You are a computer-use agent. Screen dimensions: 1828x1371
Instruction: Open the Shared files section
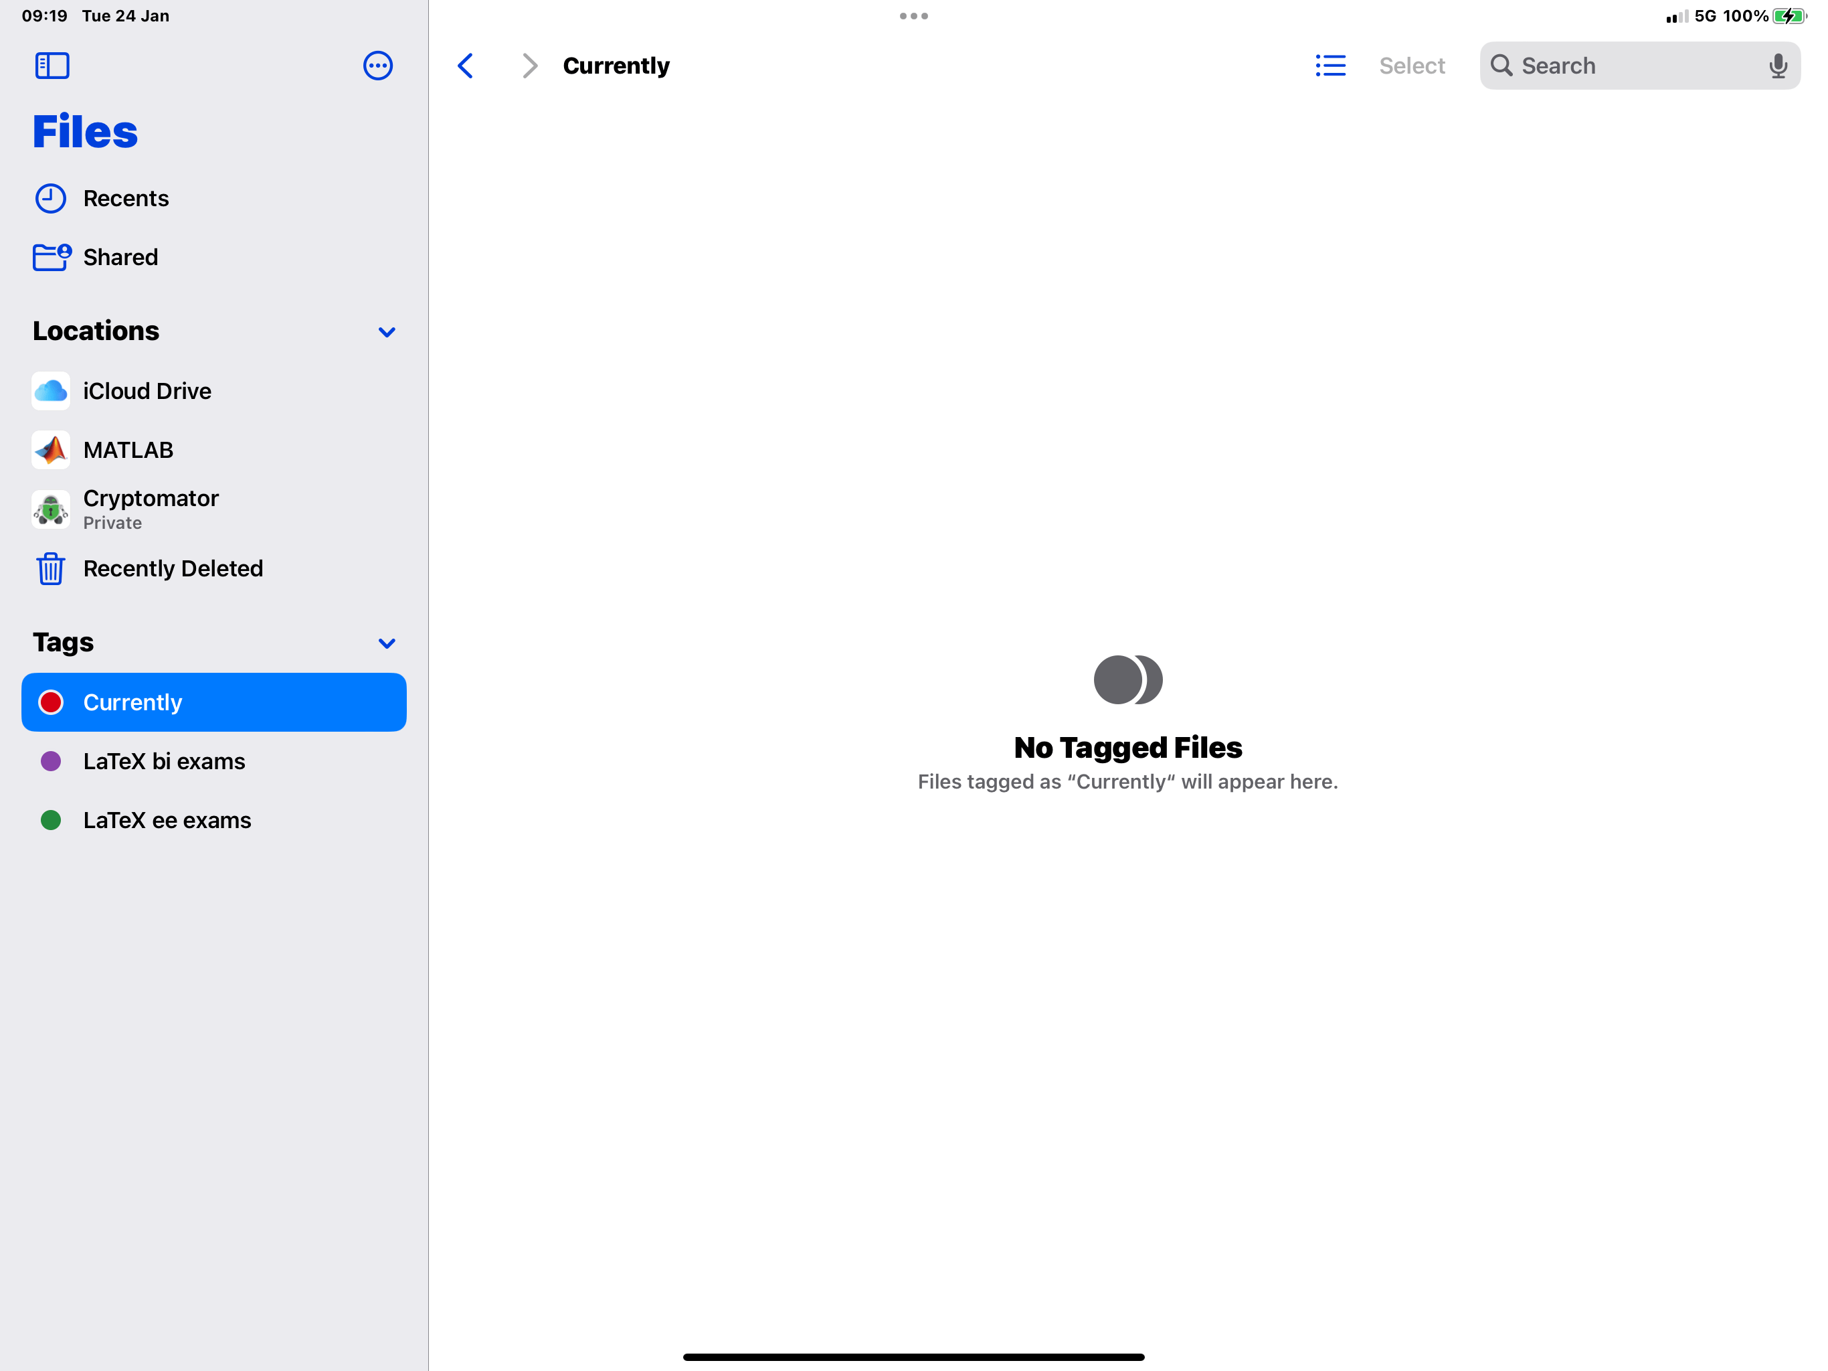pyautogui.click(x=120, y=256)
